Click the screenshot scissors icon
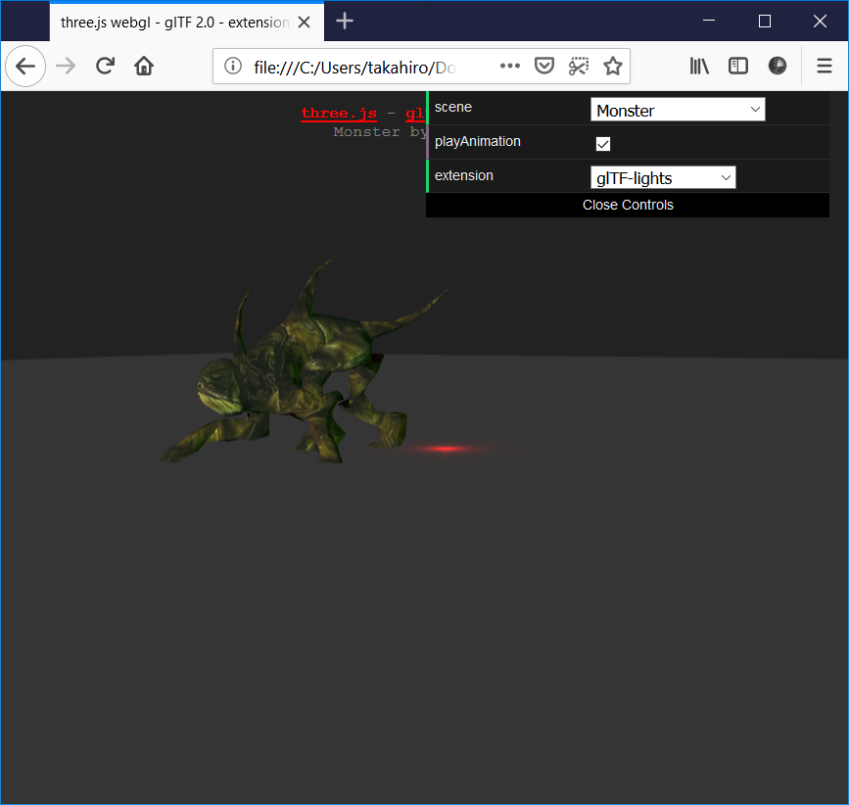Viewport: 849px width, 805px height. [579, 66]
